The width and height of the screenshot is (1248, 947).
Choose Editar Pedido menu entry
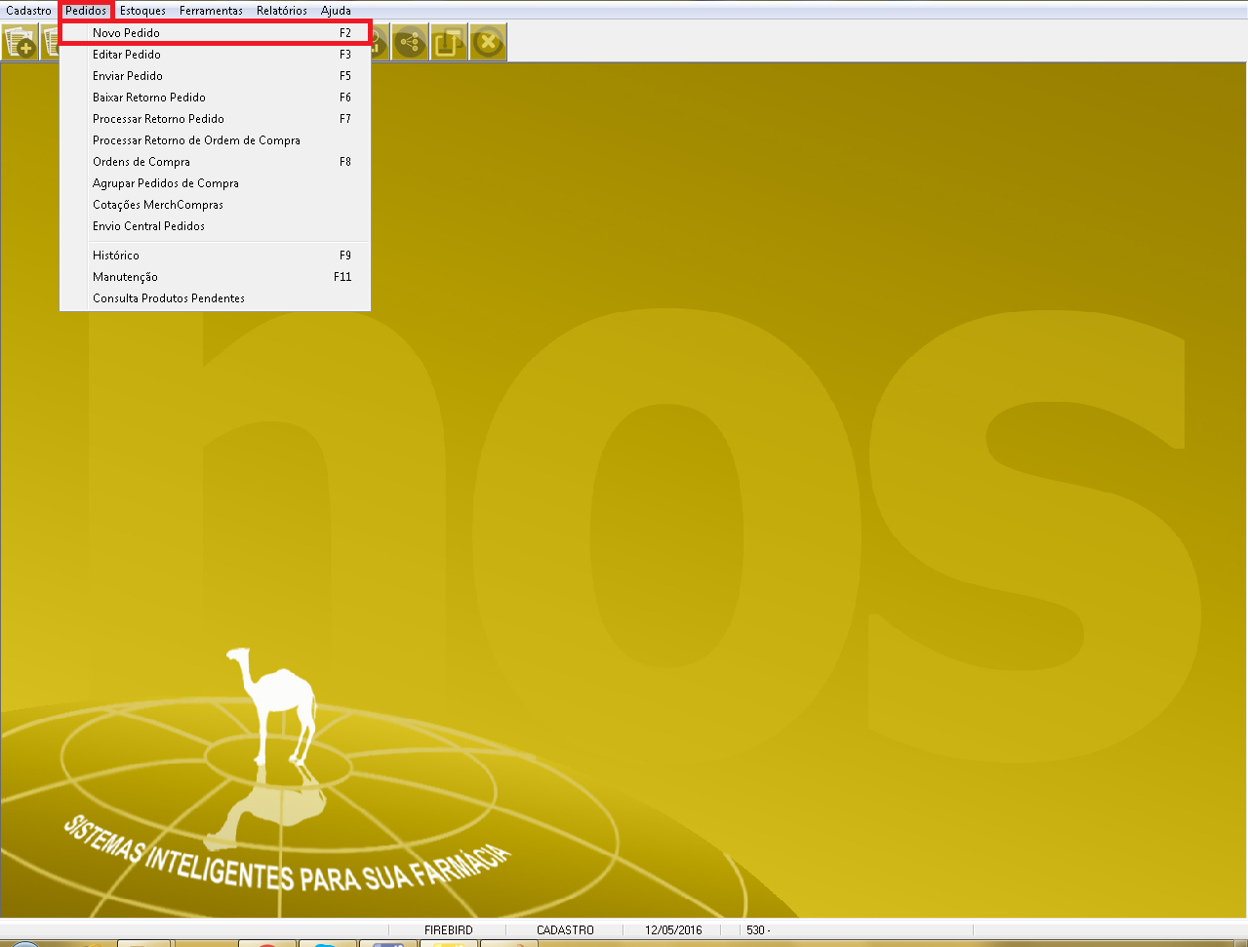[x=127, y=55]
